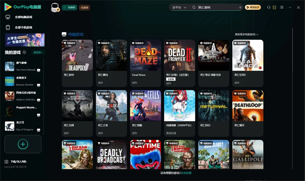The image size is (305, 181).
Task: Open the list menu icon in the title bar
Action: (x=282, y=7)
